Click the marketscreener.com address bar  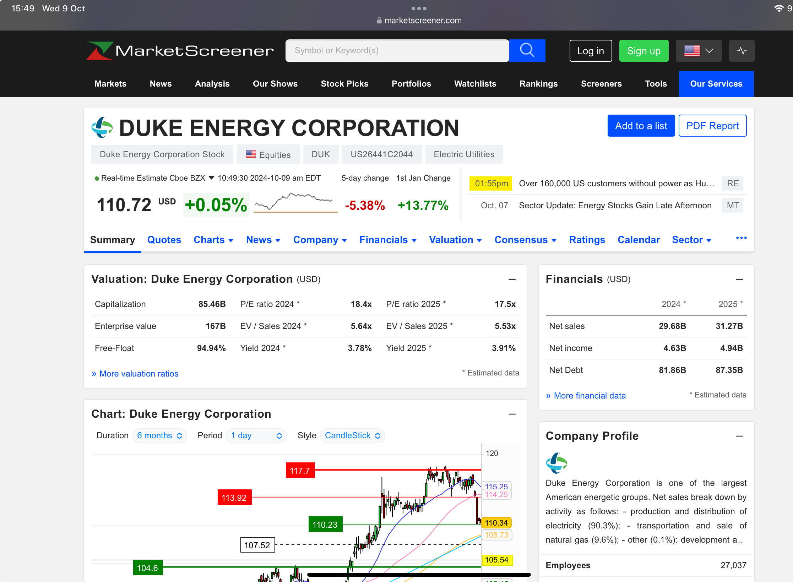[x=419, y=20]
